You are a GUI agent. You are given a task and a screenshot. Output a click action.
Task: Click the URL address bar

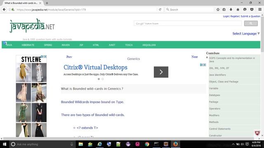click(86, 9)
